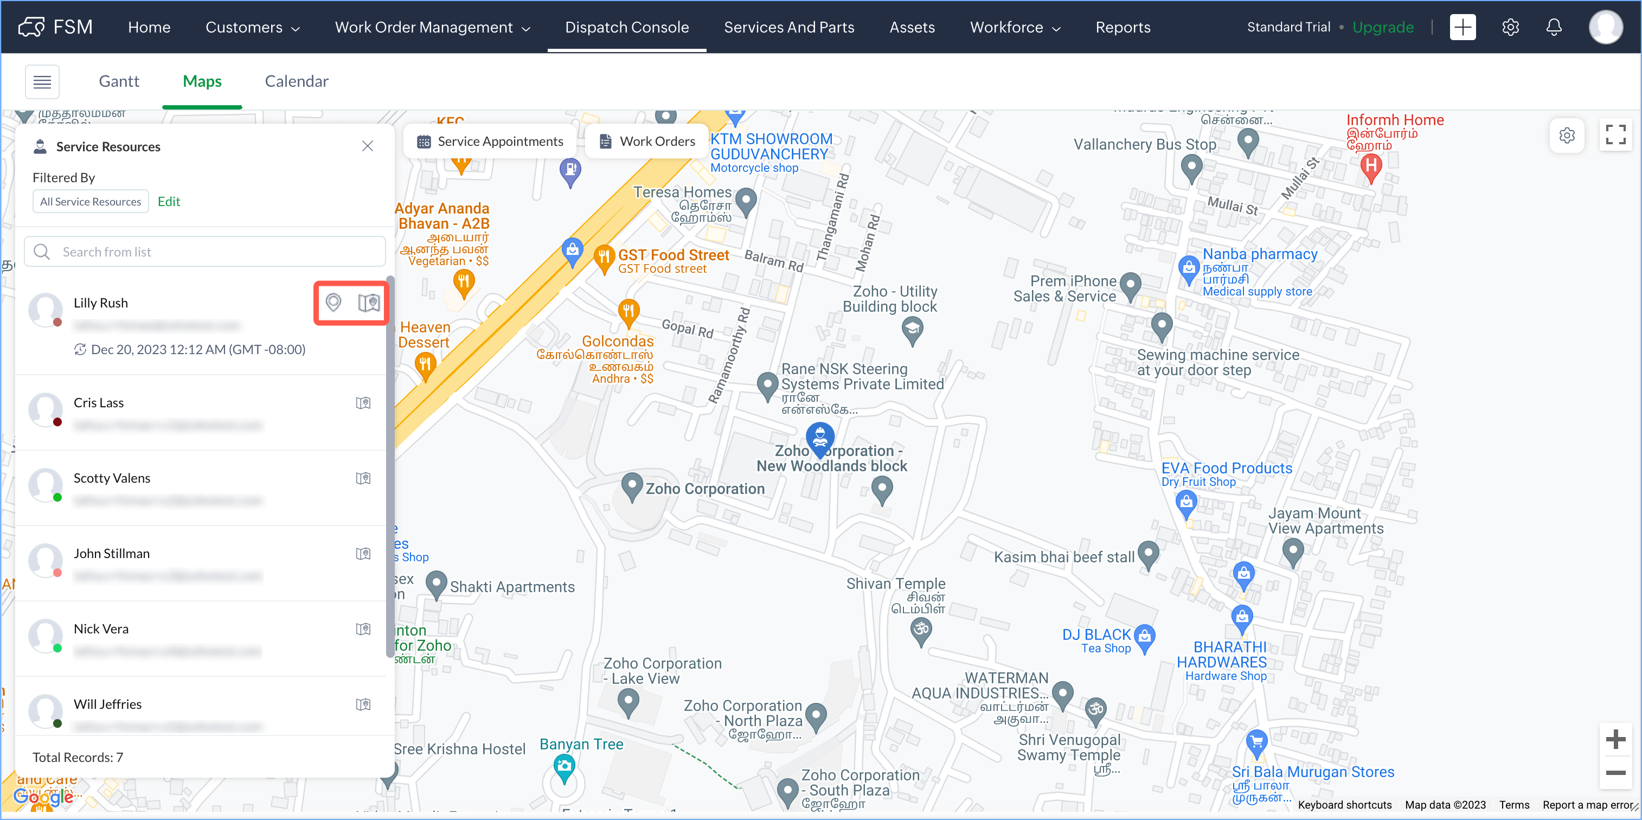Open the setup gear in top bar
Screen dimensions: 1642x820
click(1510, 27)
